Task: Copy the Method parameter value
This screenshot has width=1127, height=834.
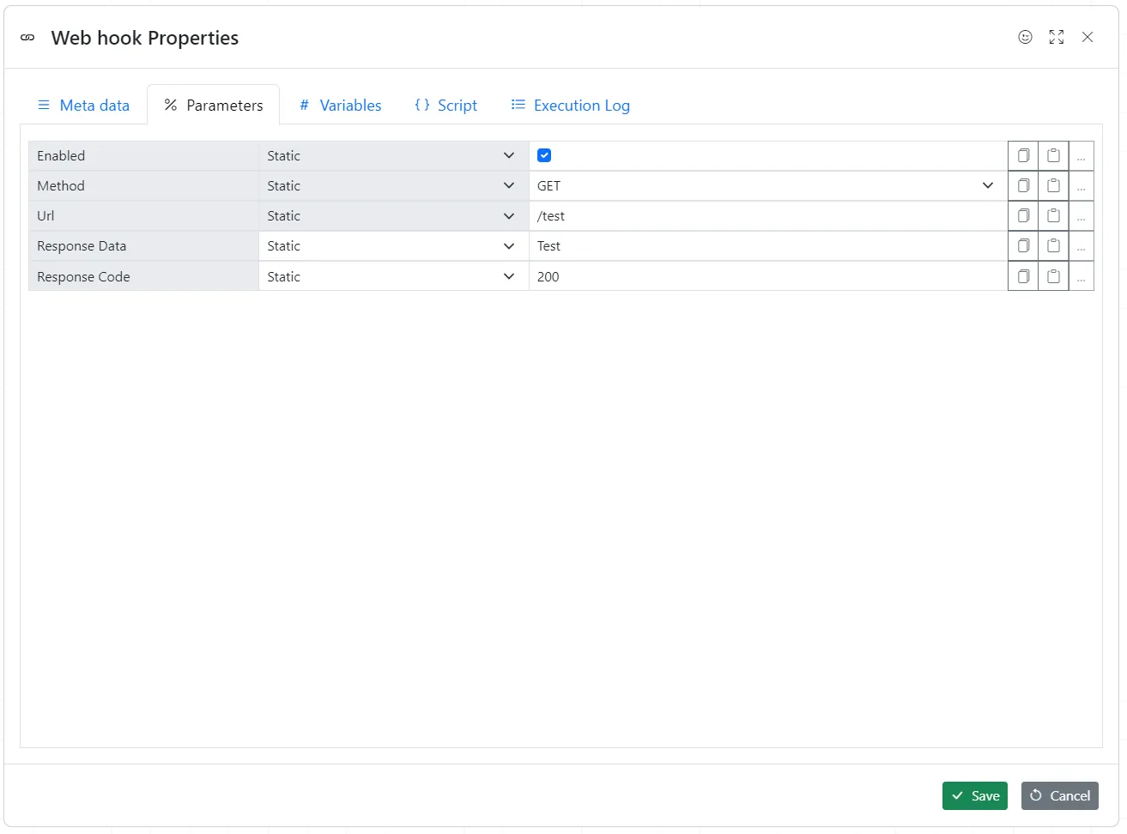Action: tap(1022, 185)
